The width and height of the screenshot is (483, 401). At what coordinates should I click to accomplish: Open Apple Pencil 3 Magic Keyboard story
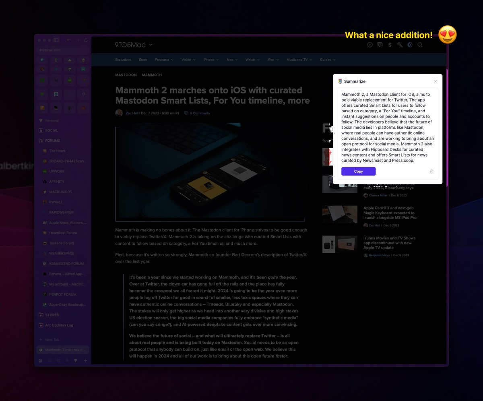click(x=390, y=213)
